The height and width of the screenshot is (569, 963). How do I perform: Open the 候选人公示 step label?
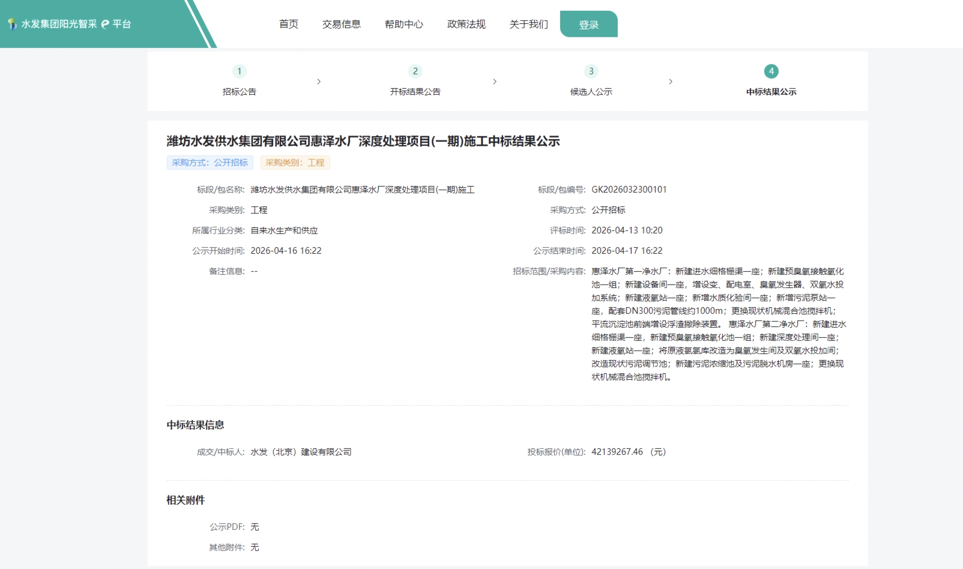pos(591,92)
